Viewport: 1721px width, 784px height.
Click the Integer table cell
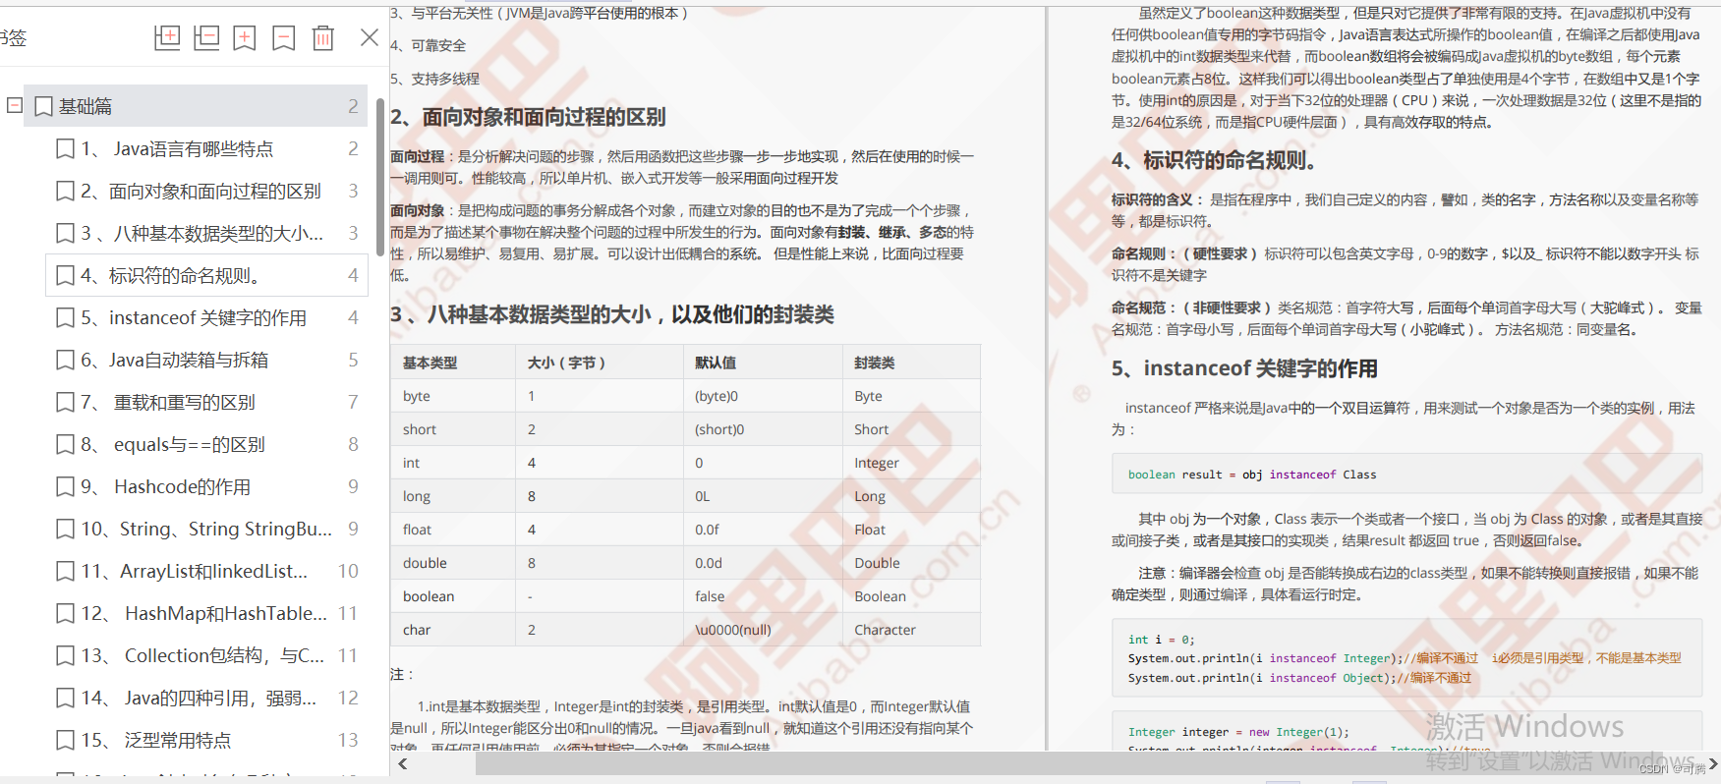(x=877, y=463)
